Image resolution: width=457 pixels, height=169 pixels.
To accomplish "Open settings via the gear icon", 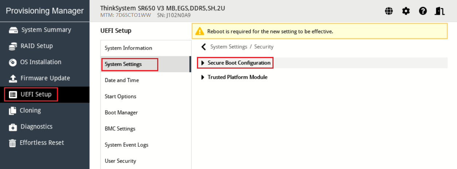I will tap(406, 11).
